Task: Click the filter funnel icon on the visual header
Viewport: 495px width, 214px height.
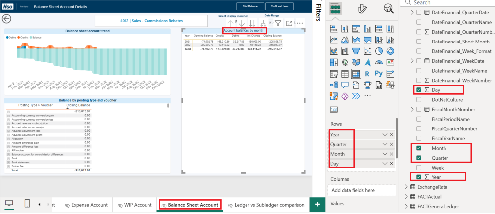Action: (278, 23)
